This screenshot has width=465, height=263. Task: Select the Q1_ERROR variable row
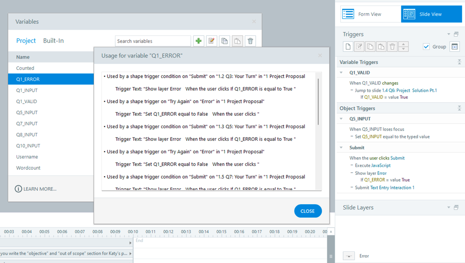coord(51,79)
